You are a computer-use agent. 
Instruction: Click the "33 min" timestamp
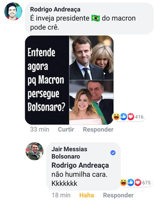click(x=40, y=130)
